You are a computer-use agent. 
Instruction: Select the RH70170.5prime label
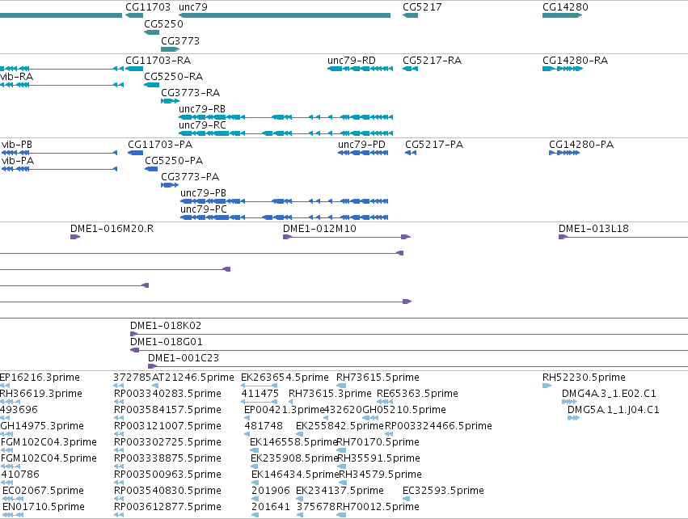378,442
